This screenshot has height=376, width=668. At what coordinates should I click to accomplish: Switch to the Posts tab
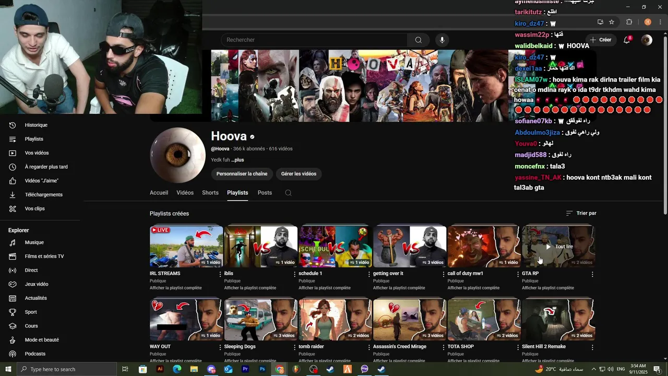point(265,193)
